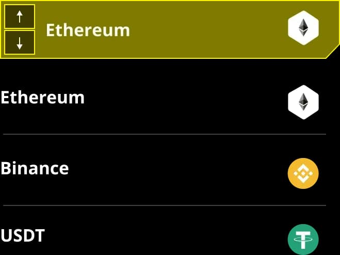
Task: Open the olive header bar's empty middle area
Action: click(208, 29)
